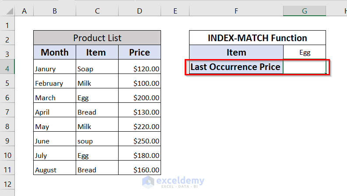This screenshot has width=347, height=196.
Task: Click the Last Occurrence Price label cell
Action: click(x=236, y=67)
